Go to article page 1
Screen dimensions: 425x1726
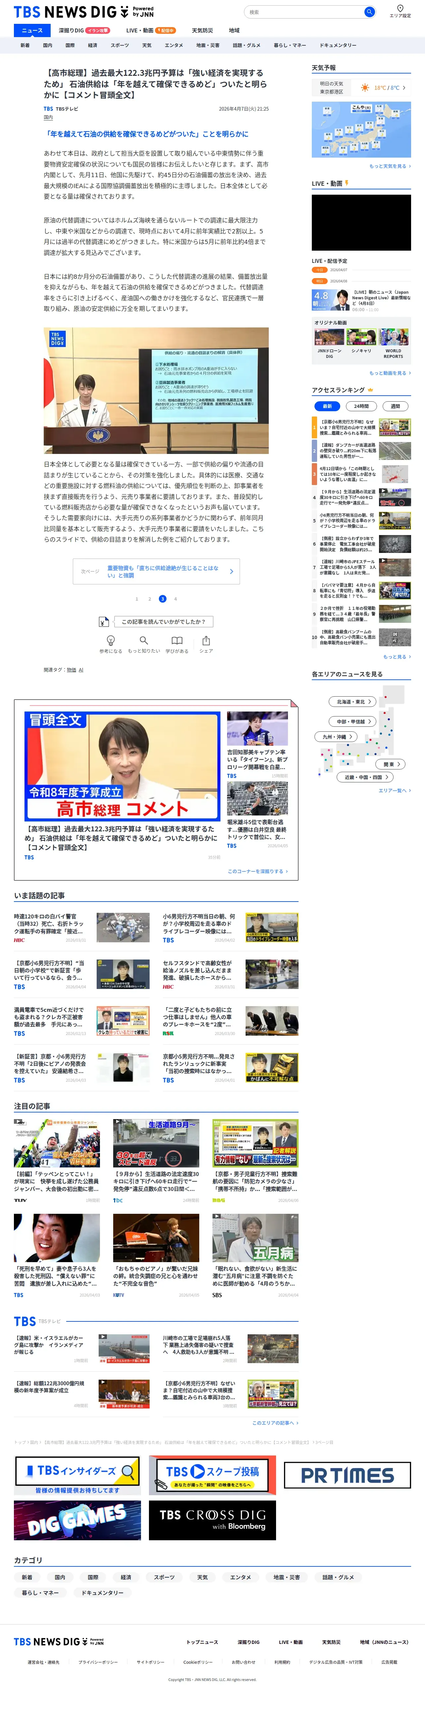pos(137,599)
